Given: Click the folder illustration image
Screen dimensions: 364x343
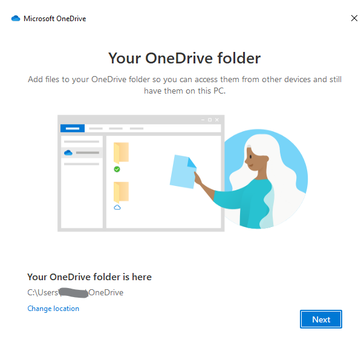Looking at the screenshot, I should [x=183, y=173].
